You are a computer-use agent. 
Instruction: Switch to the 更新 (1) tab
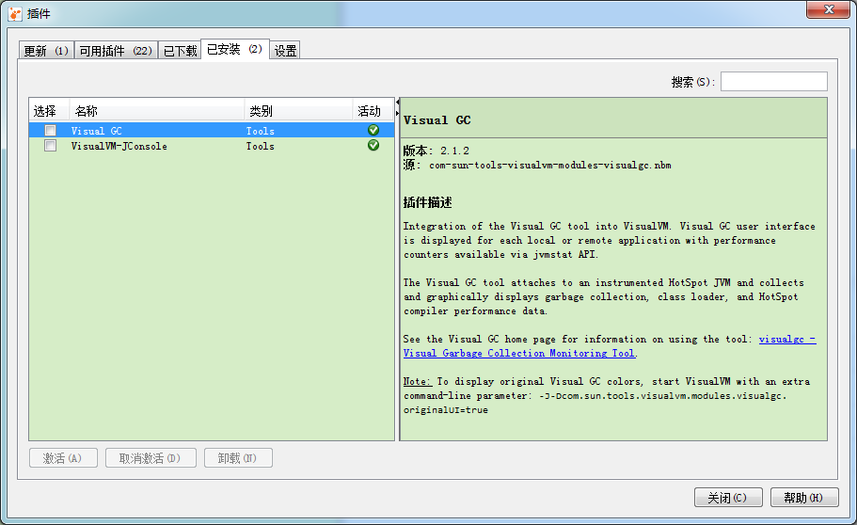(46, 50)
